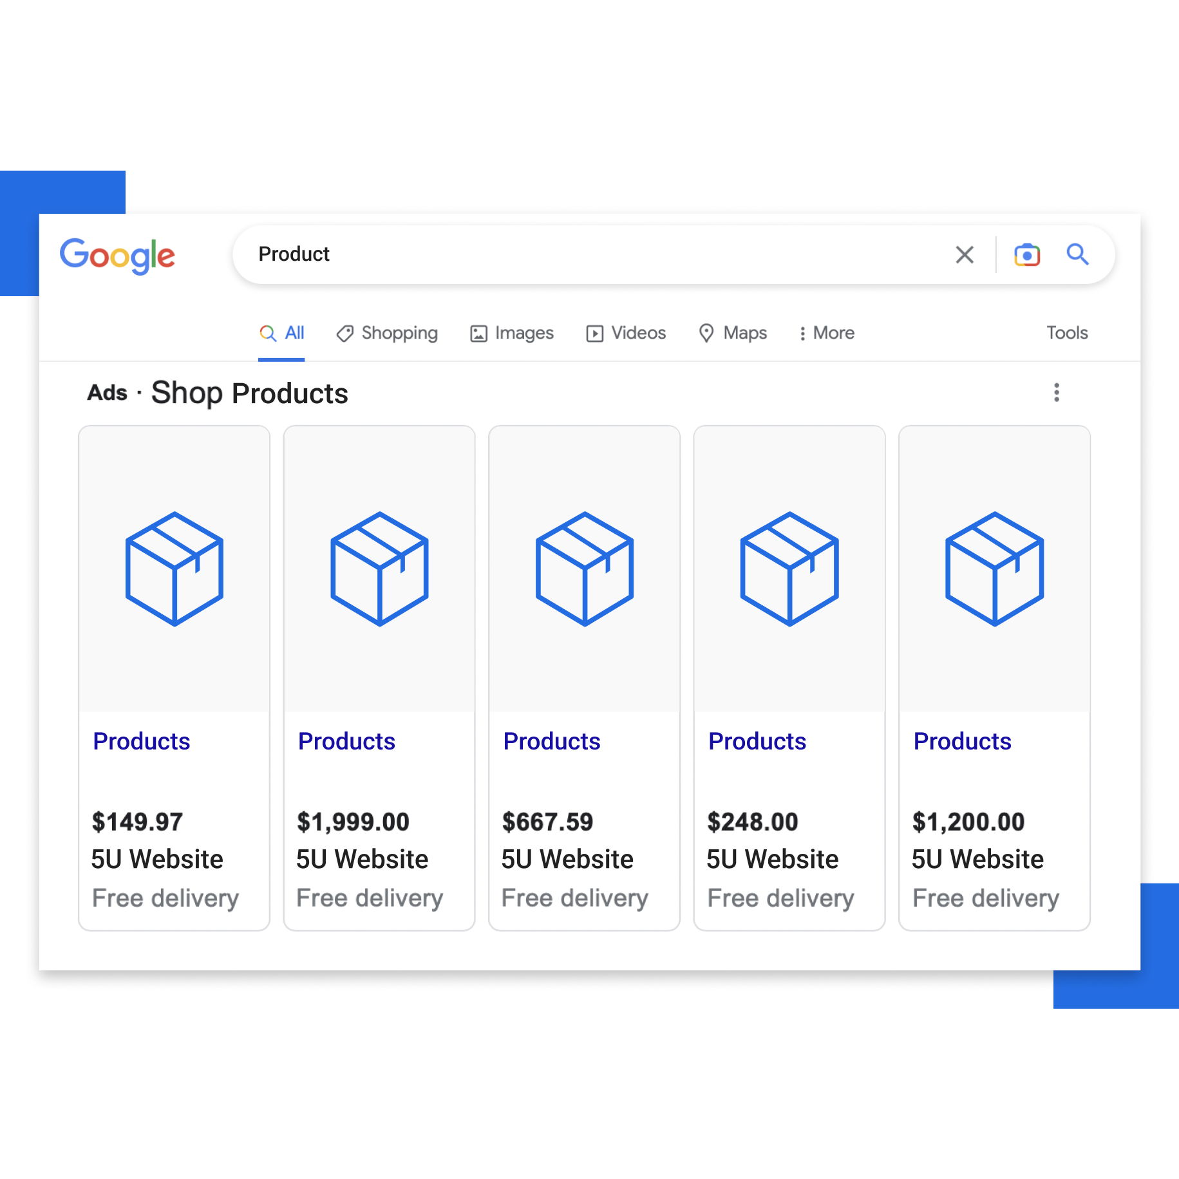Image resolution: width=1179 pixels, height=1179 pixels.
Task: Switch to the Videos tab
Action: coord(626,333)
